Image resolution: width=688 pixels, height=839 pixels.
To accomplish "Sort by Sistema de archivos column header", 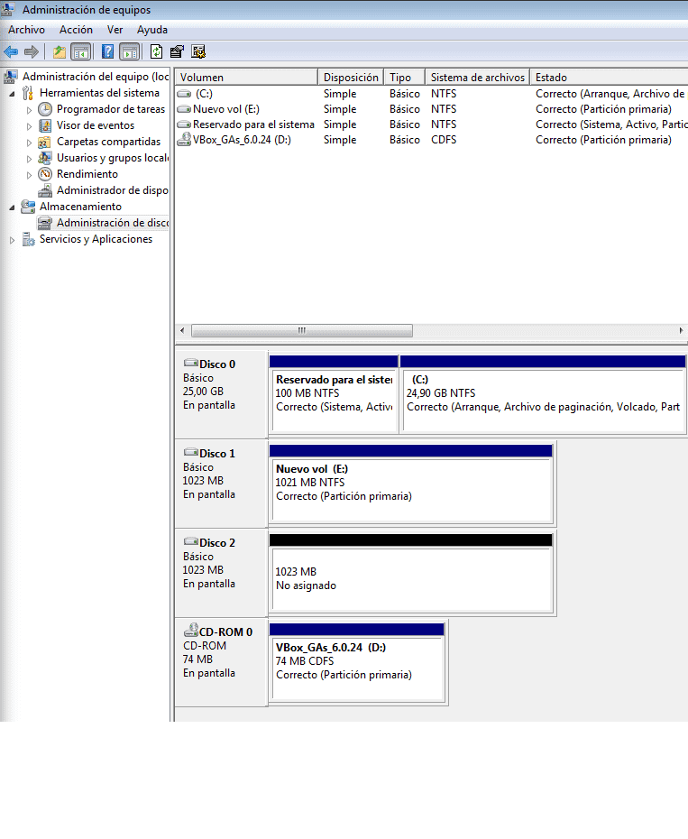I will coord(477,77).
